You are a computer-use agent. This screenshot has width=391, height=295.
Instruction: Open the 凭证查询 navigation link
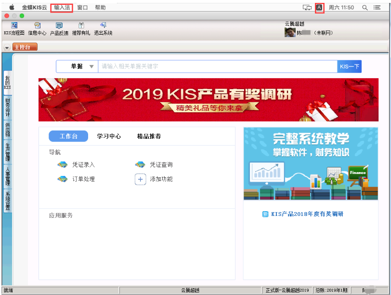click(x=161, y=165)
